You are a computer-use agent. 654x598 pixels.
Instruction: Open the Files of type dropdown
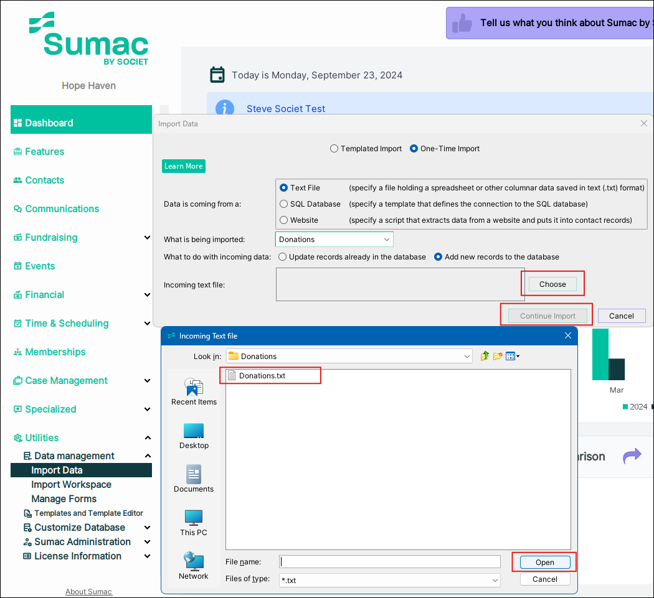point(389,580)
